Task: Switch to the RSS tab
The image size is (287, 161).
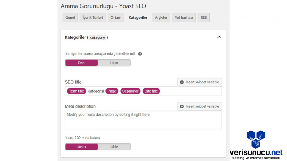Action: [203, 18]
